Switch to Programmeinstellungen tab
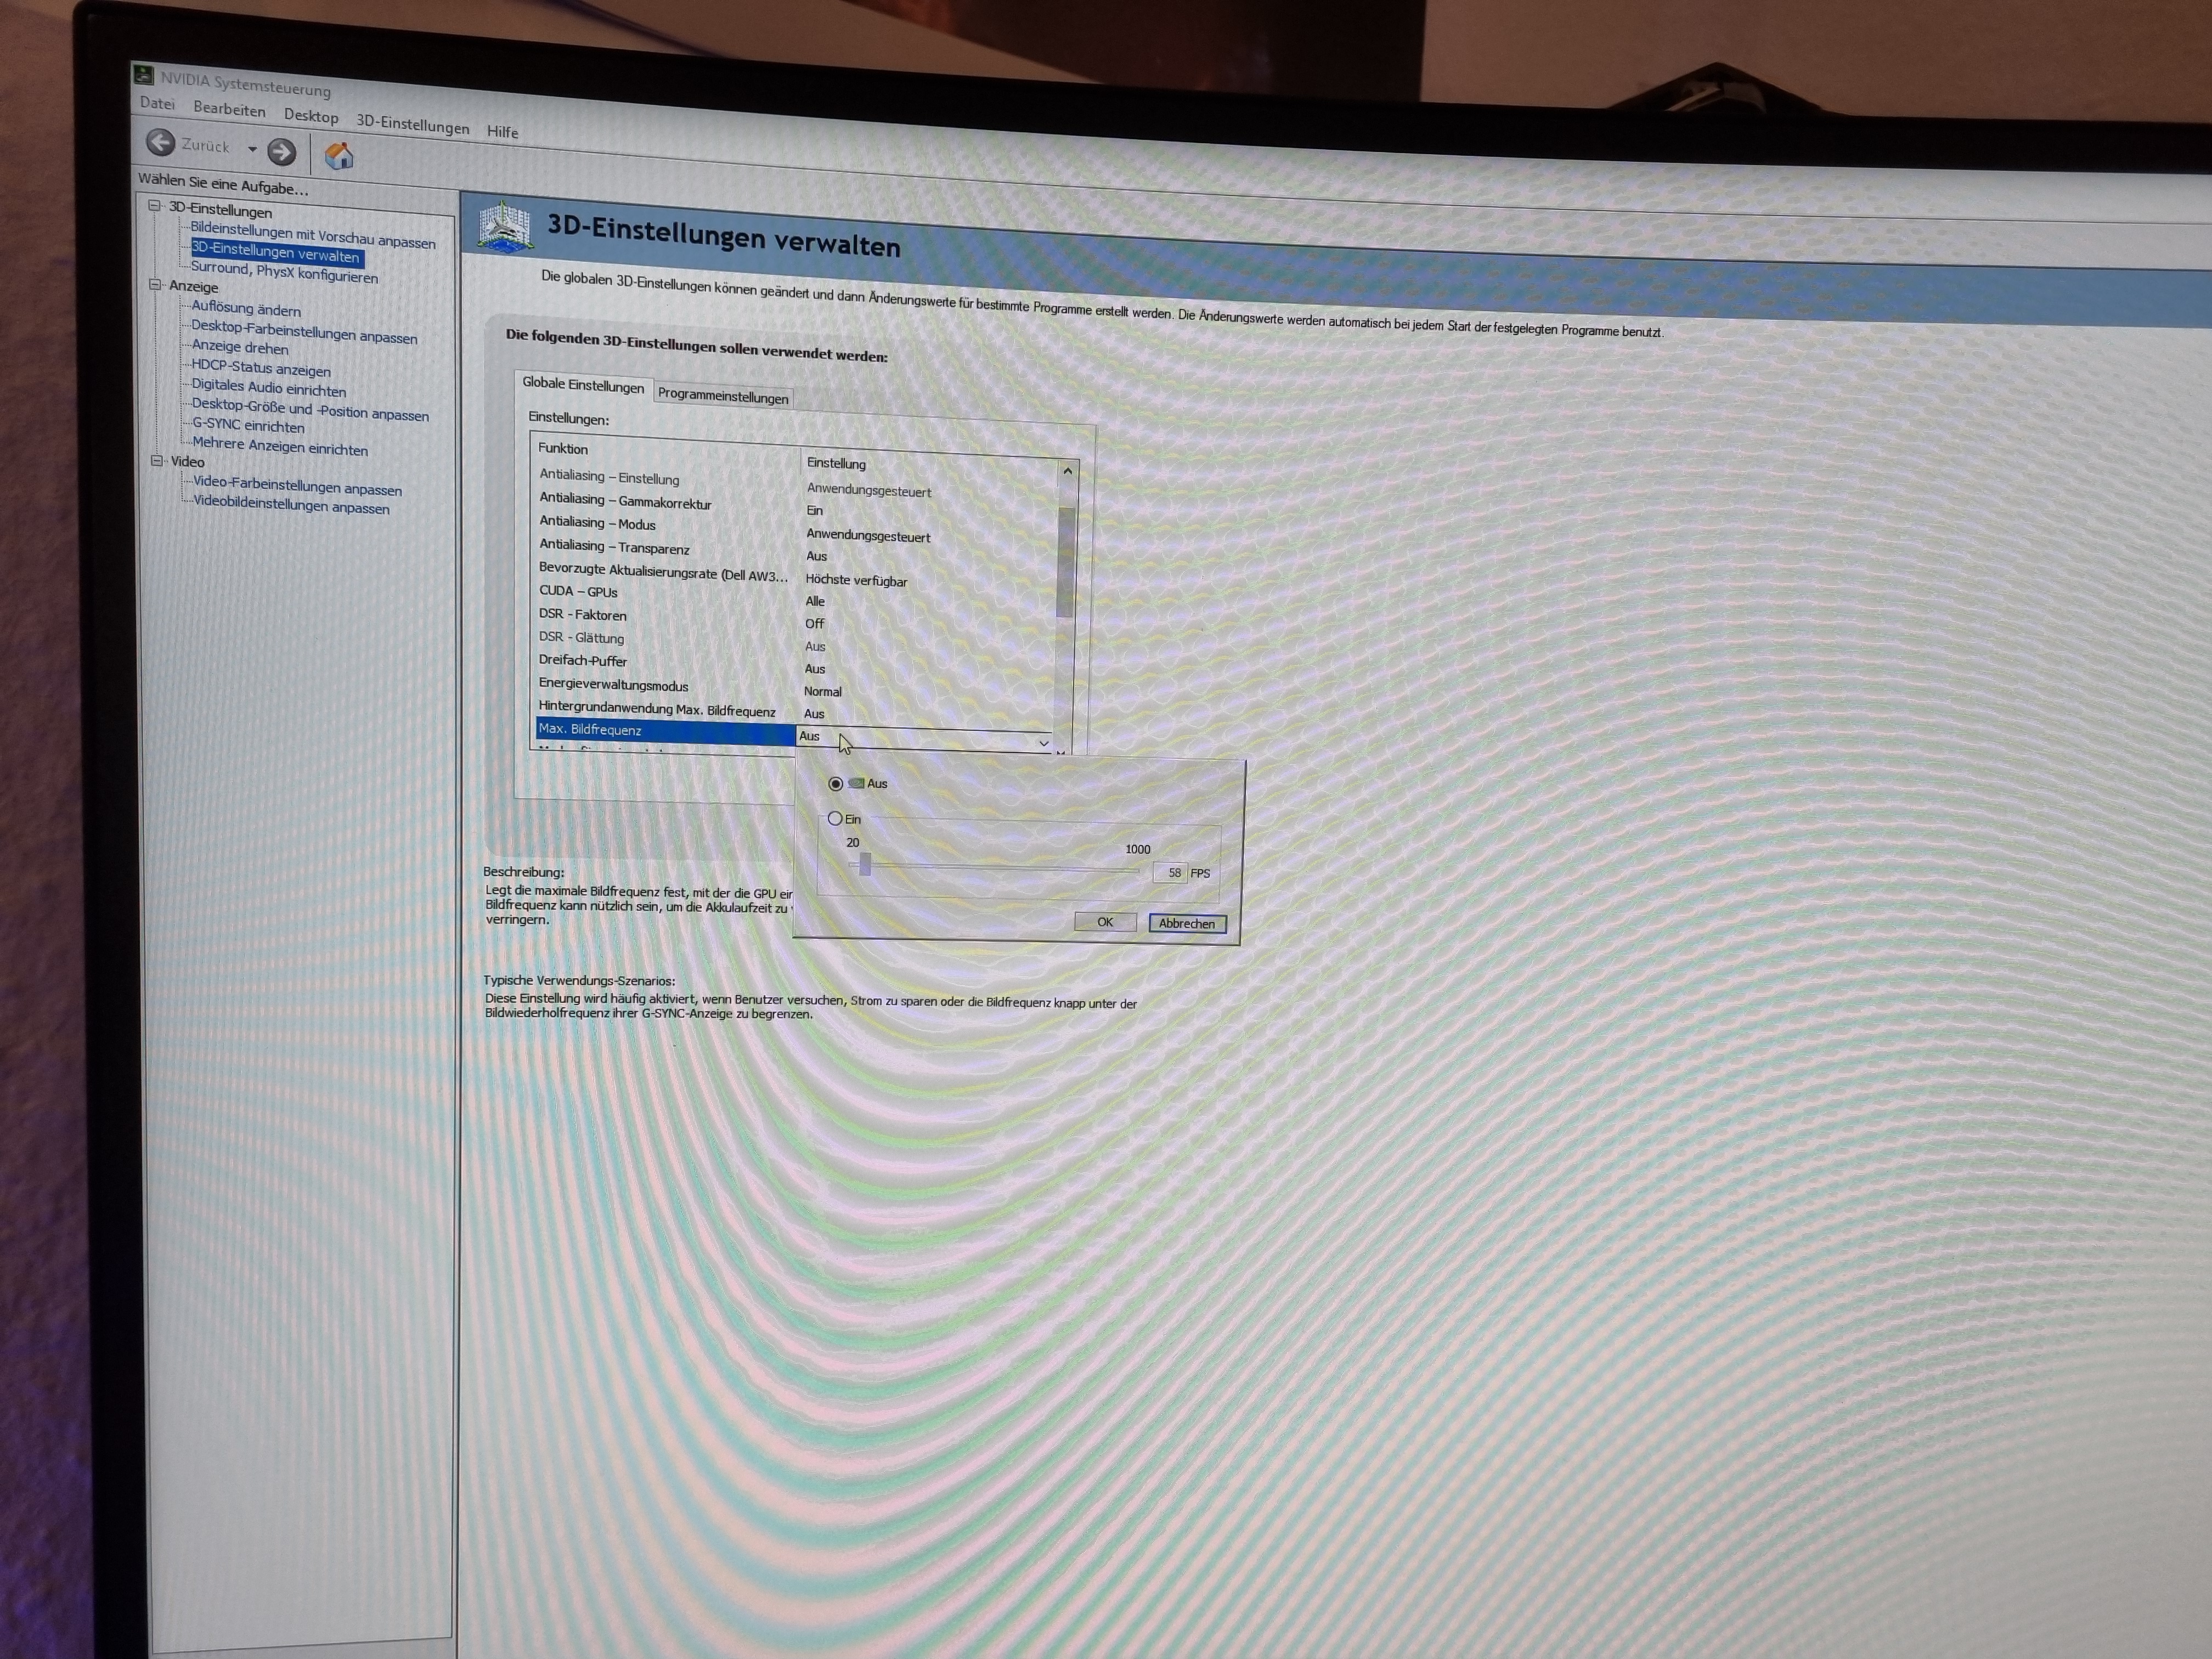Viewport: 2212px width, 1659px height. [x=723, y=396]
